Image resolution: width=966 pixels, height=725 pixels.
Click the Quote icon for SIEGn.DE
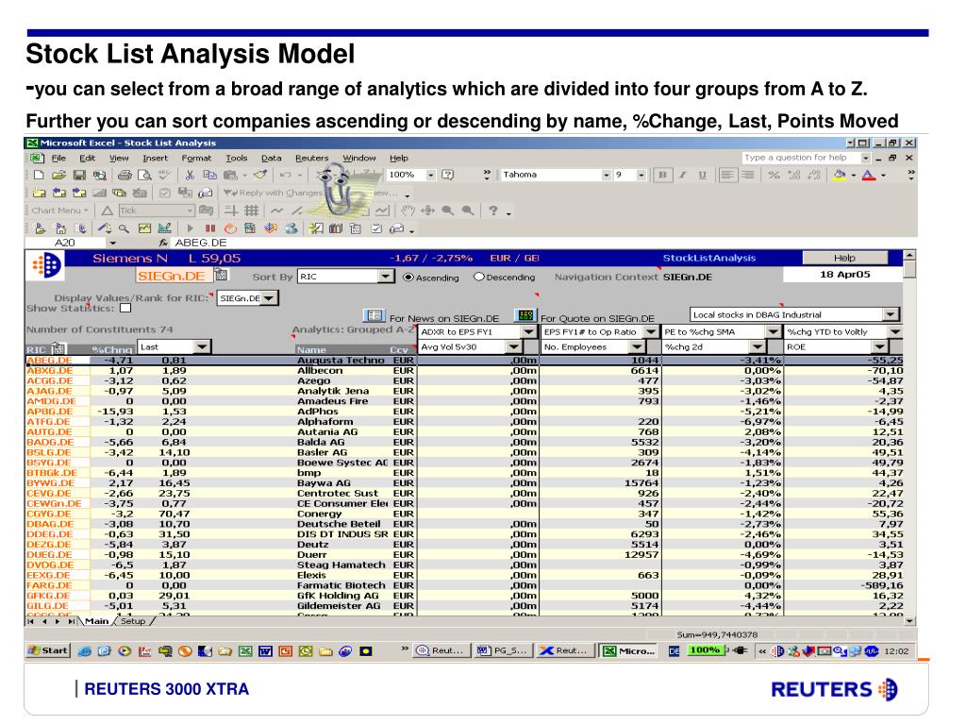point(526,315)
